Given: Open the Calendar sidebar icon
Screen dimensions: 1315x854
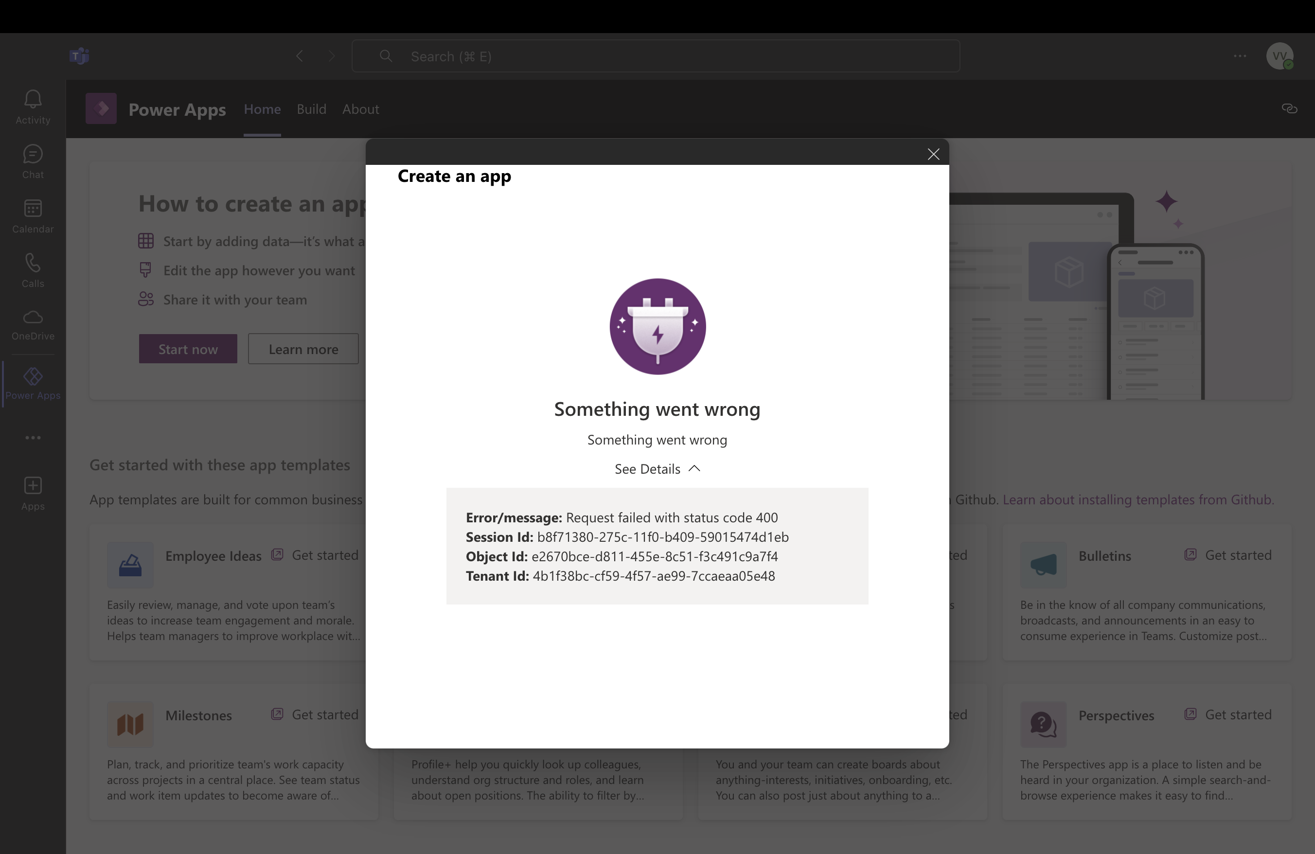Looking at the screenshot, I should [33, 216].
